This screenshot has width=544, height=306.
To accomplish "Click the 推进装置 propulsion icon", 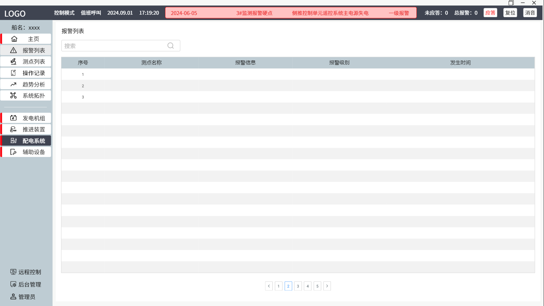I will pos(13,129).
